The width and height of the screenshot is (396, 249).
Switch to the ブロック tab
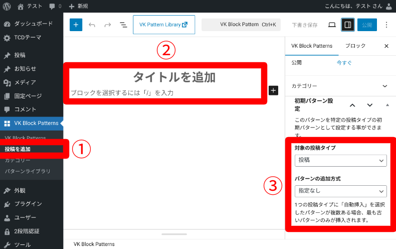click(355, 46)
